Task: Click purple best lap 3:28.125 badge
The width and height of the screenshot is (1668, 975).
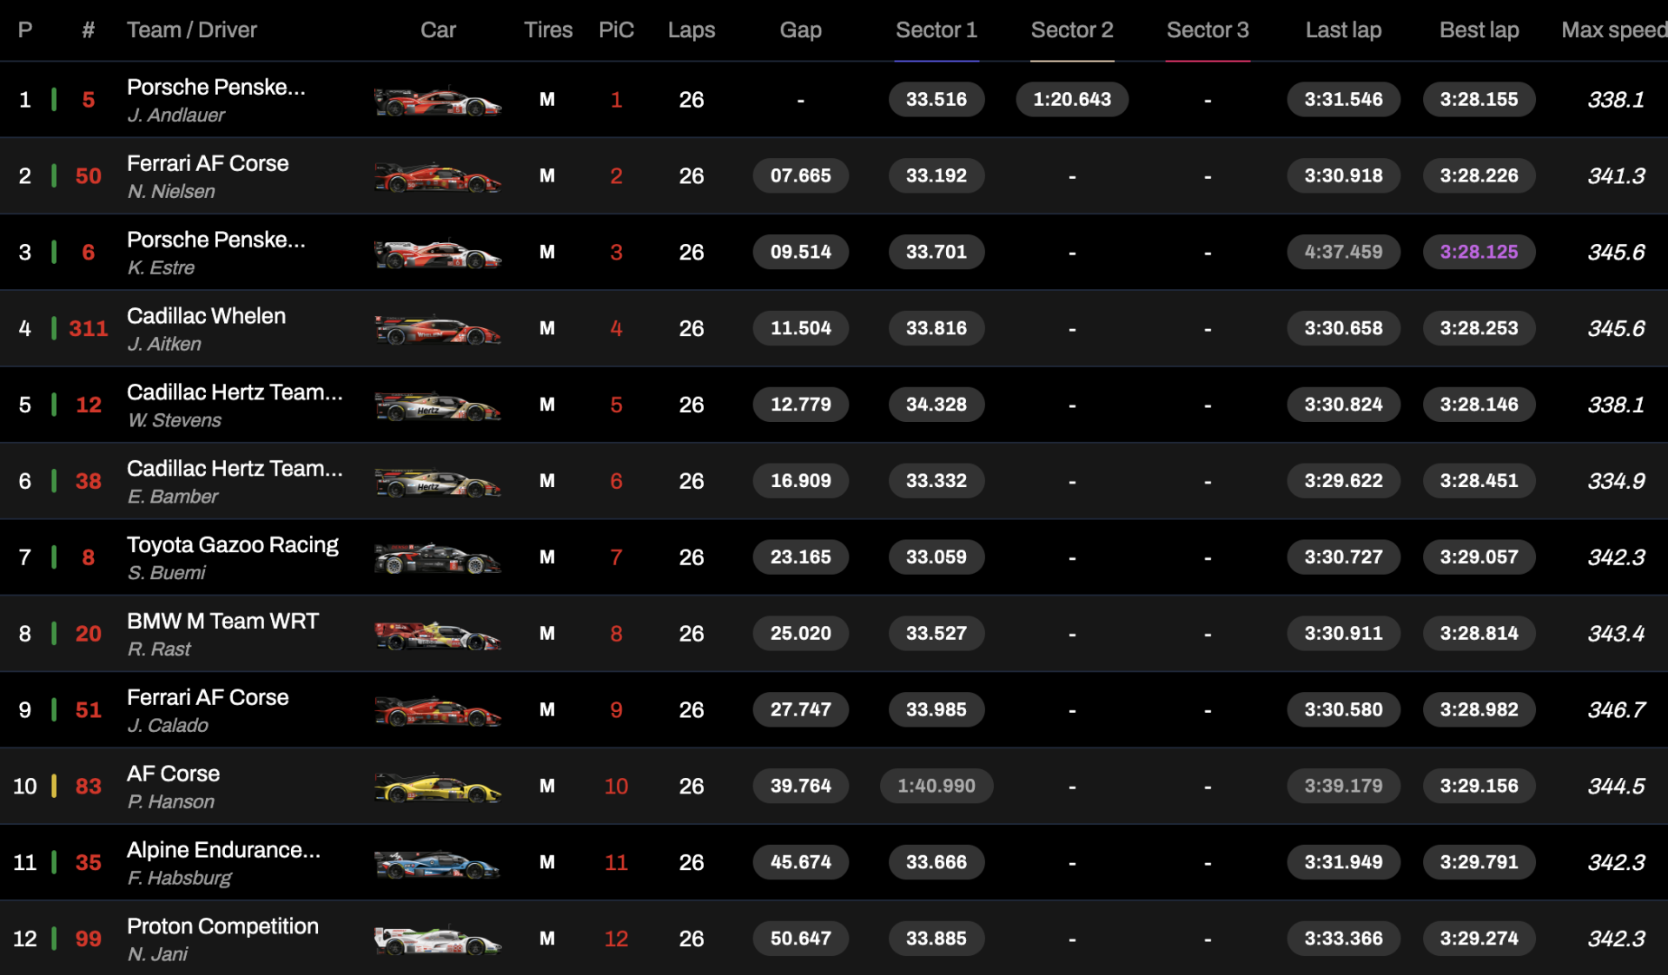Action: (x=1479, y=253)
